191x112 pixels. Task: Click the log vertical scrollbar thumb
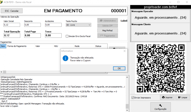click(x=127, y=106)
